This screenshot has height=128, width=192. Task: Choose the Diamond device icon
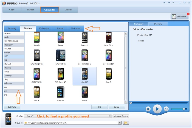tap(84, 39)
